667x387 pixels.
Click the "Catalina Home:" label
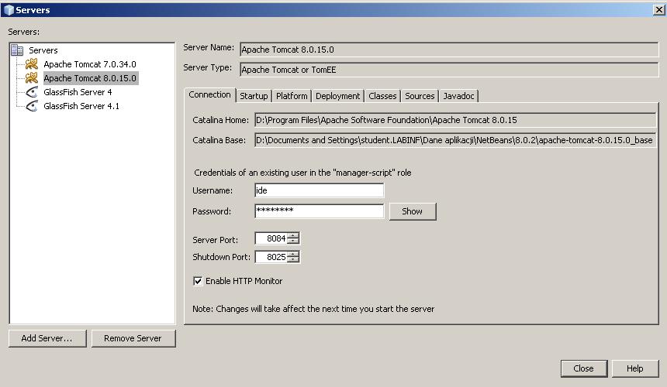pos(220,120)
